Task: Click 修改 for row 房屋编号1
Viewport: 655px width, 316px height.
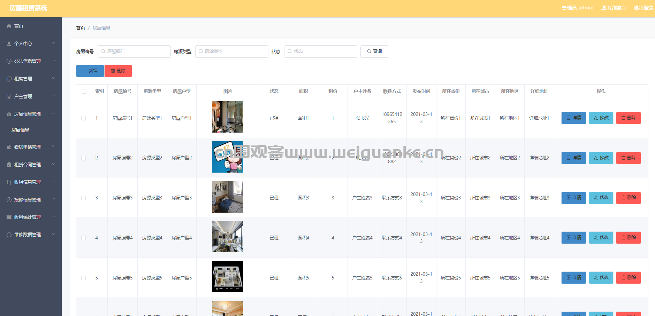Action: coord(601,118)
